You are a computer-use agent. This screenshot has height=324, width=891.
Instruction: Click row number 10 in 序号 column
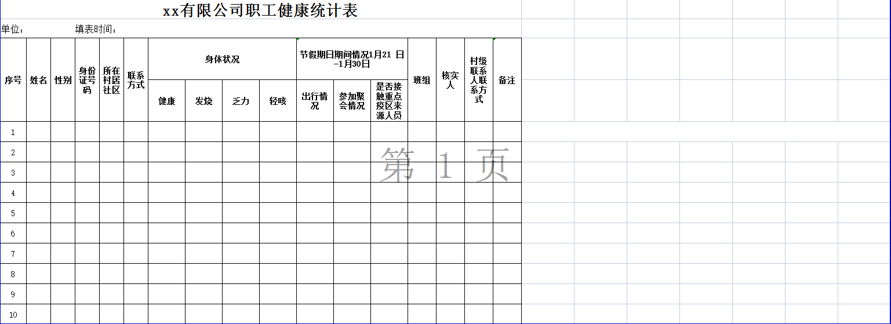click(x=13, y=314)
